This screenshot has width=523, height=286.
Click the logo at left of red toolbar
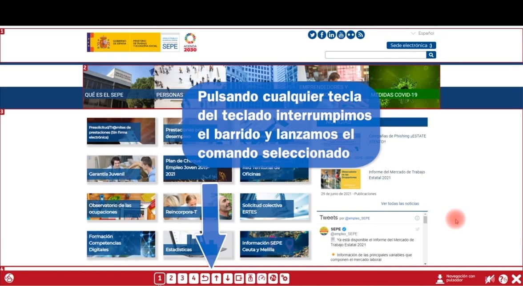pos(9,278)
